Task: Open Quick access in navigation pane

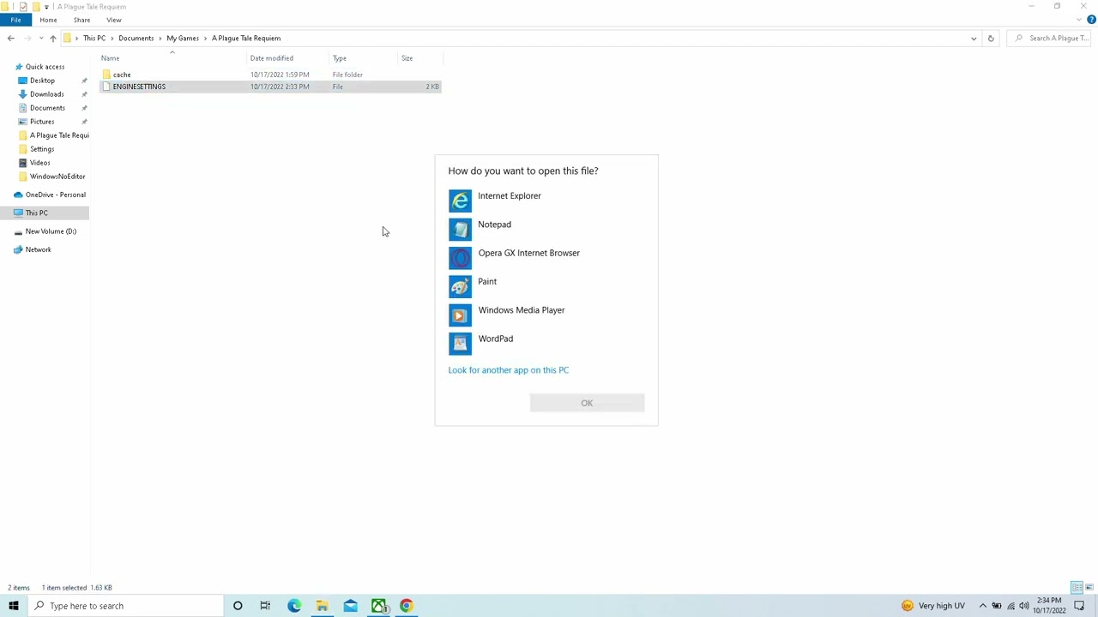Action: point(45,67)
